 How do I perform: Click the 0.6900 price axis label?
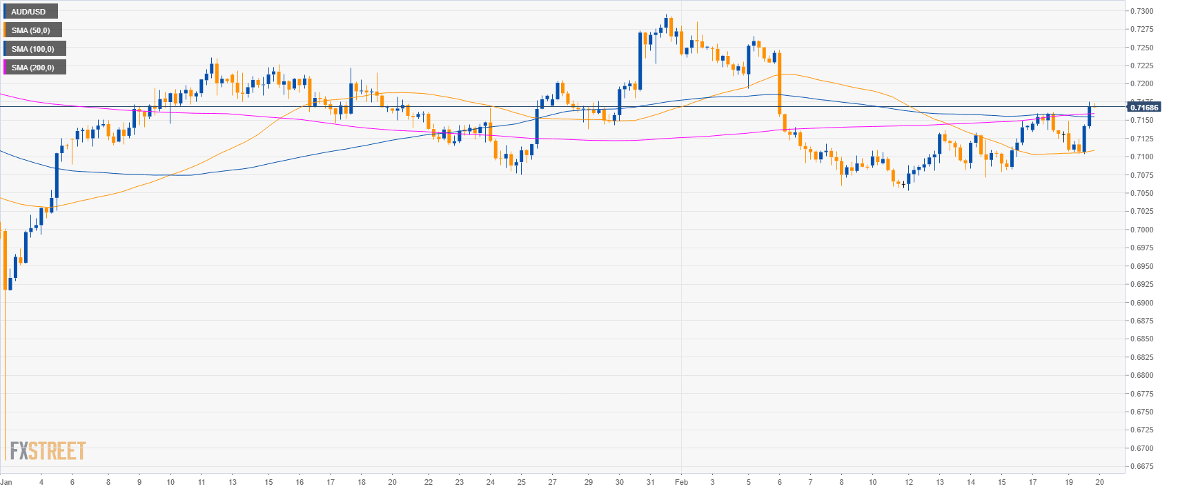coord(1141,303)
